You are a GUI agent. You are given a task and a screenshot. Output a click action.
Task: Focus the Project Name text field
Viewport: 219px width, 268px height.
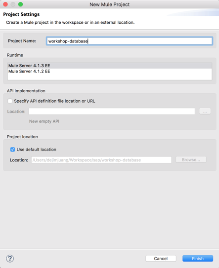click(x=130, y=41)
